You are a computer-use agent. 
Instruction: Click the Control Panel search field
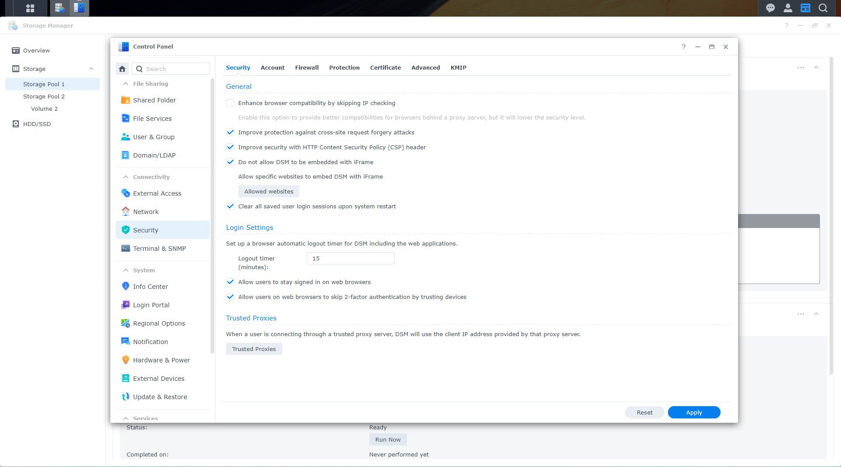click(171, 69)
